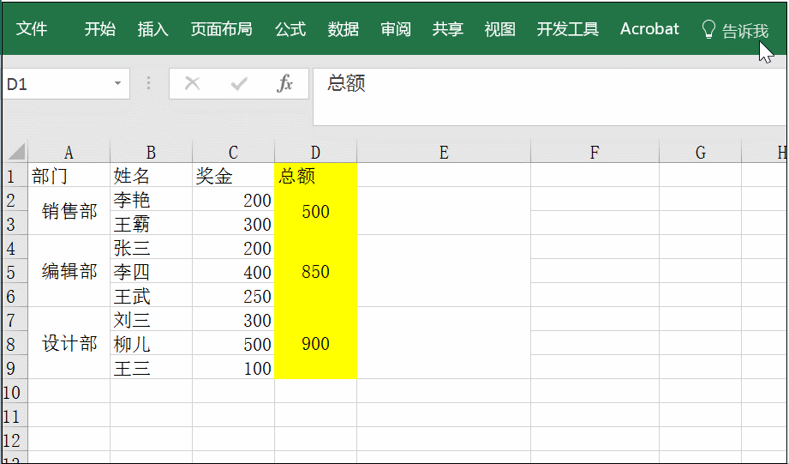This screenshot has height=464, width=789.
Task: Open the 公式 ribbon tab
Action: [x=290, y=28]
